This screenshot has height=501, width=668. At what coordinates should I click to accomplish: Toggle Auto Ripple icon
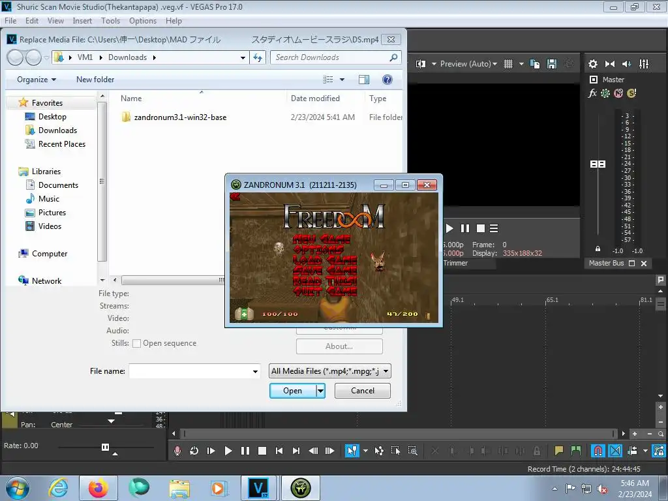click(632, 451)
